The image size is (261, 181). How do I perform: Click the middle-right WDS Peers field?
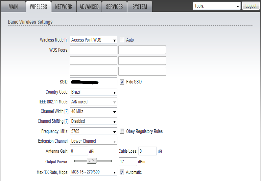[142, 61]
